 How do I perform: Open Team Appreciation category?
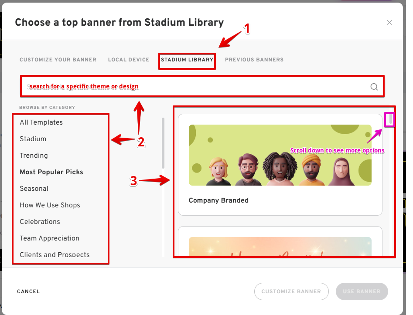(x=50, y=238)
